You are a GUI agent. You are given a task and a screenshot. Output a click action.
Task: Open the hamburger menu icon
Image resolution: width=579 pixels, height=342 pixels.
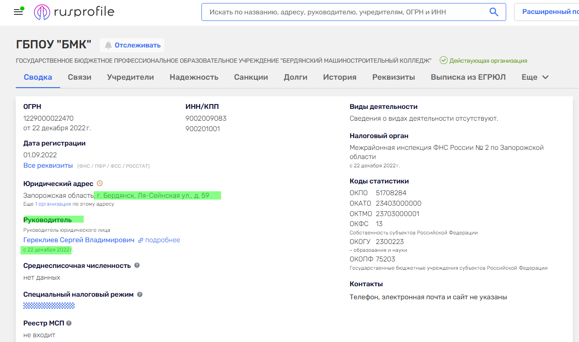click(x=18, y=12)
